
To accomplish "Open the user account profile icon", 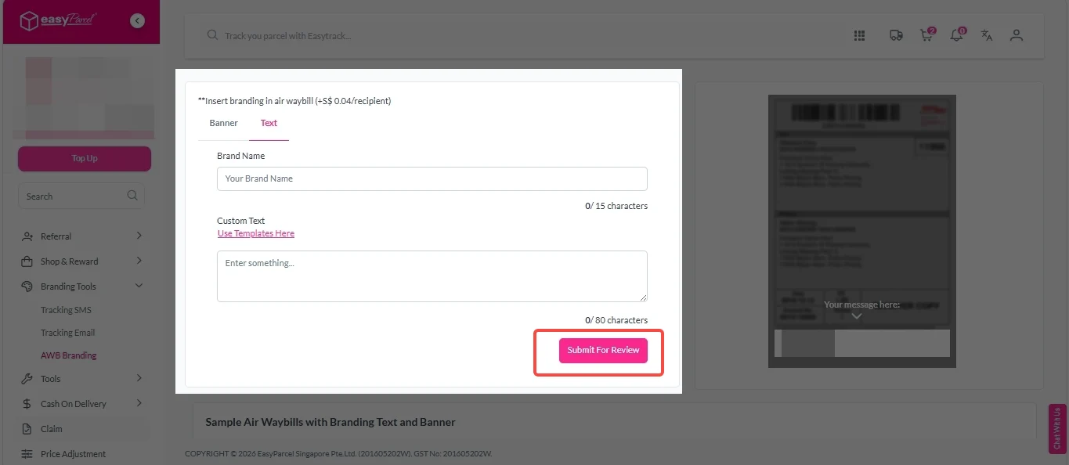I will 1017,35.
